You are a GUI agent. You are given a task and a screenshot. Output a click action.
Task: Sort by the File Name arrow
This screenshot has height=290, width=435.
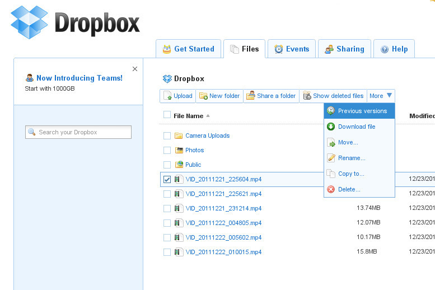point(208,116)
